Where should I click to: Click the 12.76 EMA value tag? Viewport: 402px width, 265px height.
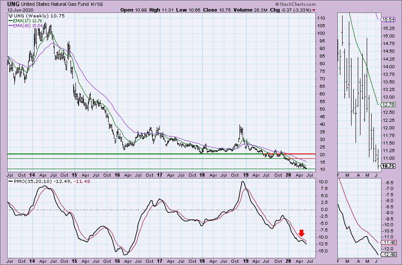388,104
